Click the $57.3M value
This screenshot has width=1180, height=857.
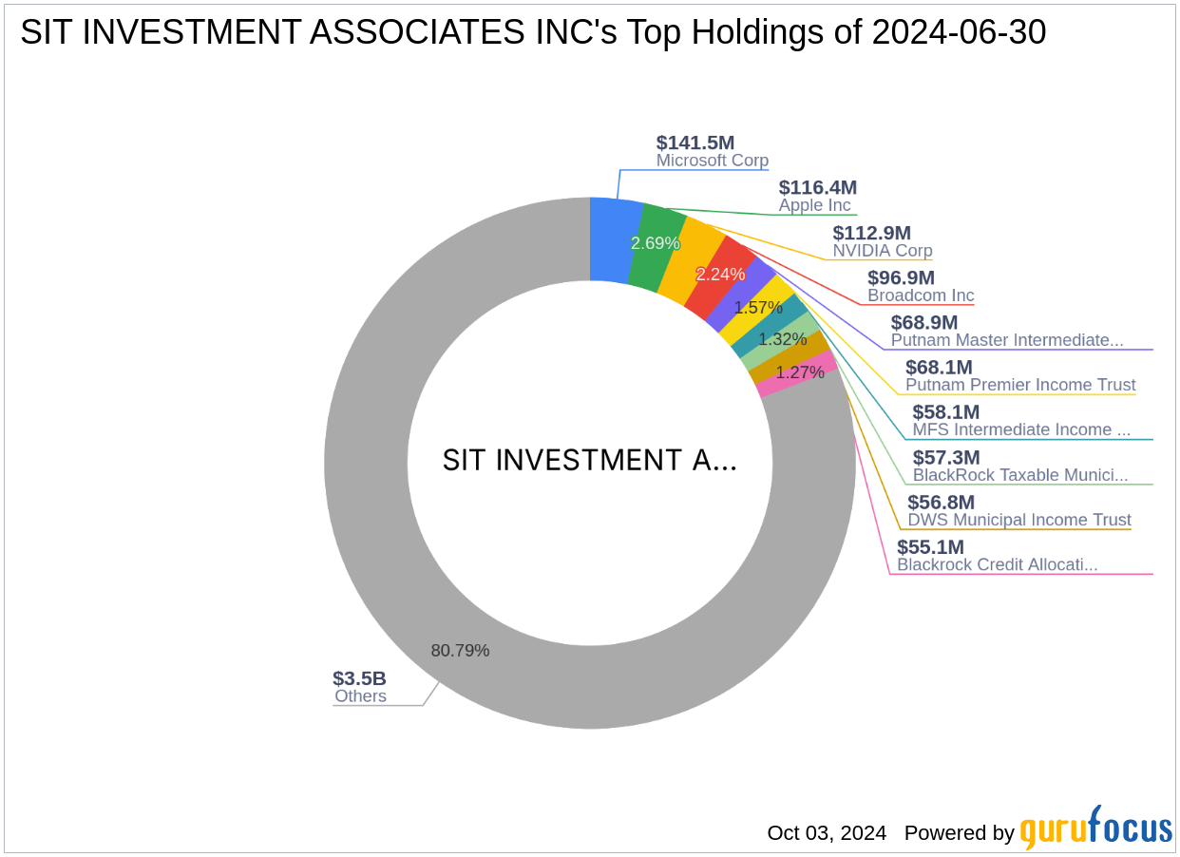tap(946, 457)
